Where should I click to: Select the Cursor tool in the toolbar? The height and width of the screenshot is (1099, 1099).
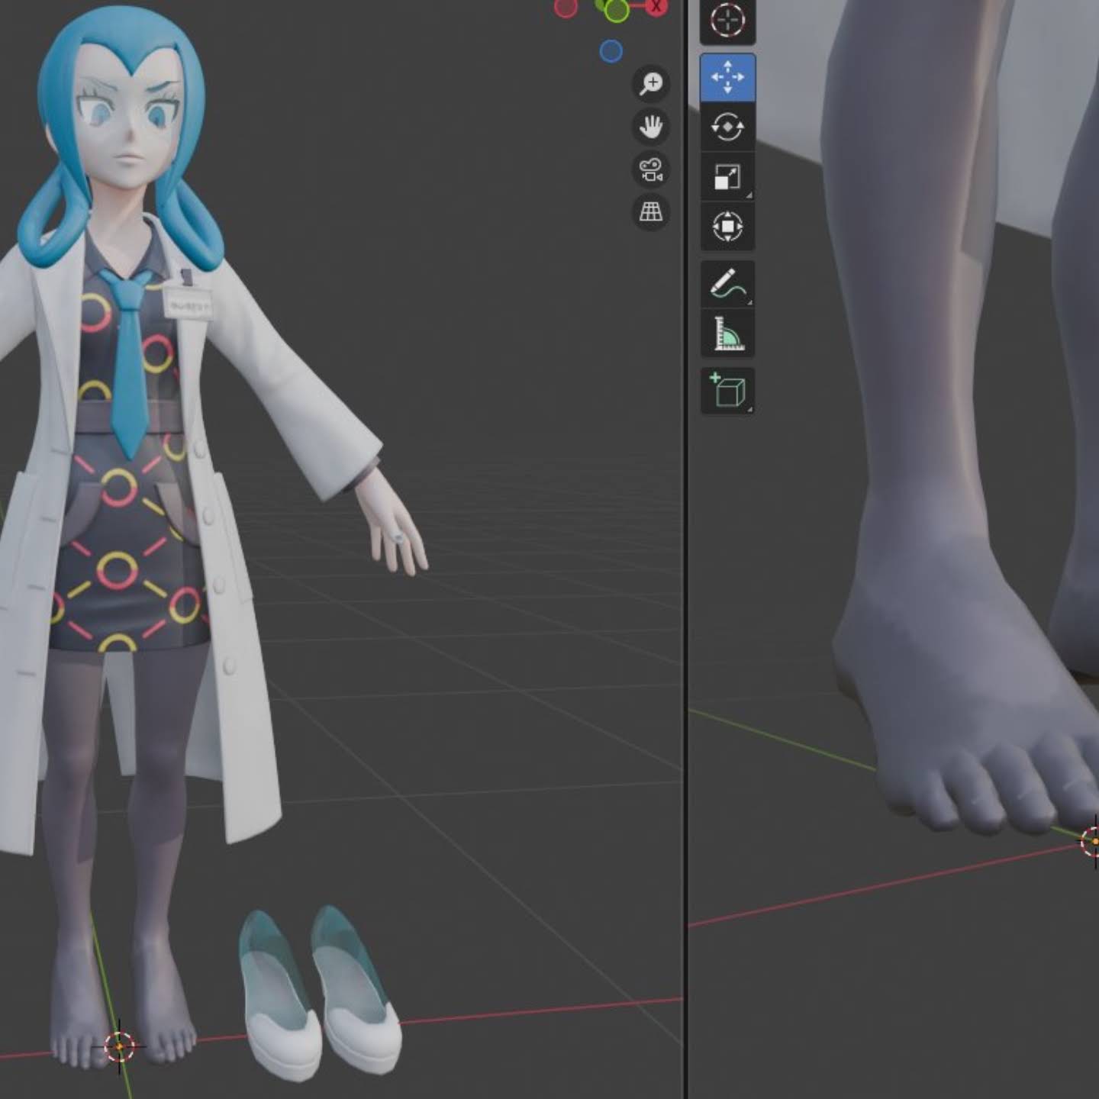tap(727, 21)
